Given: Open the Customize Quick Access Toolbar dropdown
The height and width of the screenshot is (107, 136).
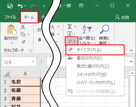Looking at the screenshot, I should (44, 6).
